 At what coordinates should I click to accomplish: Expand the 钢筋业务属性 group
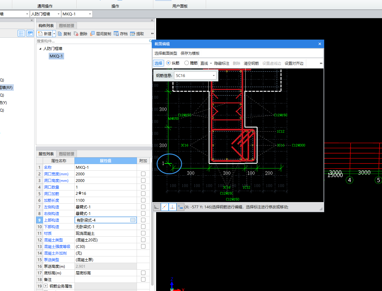[x=46, y=286]
